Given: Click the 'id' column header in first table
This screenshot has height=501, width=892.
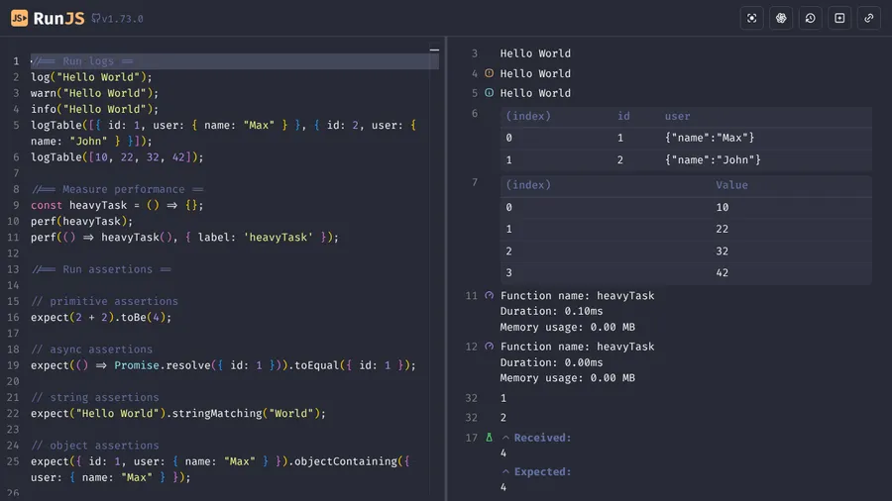Looking at the screenshot, I should 623,116.
